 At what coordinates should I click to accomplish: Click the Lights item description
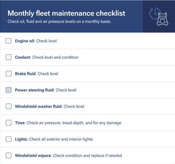pyautogui.click(x=54, y=139)
